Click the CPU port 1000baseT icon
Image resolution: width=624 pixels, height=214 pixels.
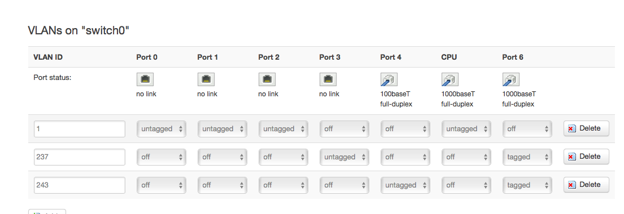pyautogui.click(x=450, y=79)
